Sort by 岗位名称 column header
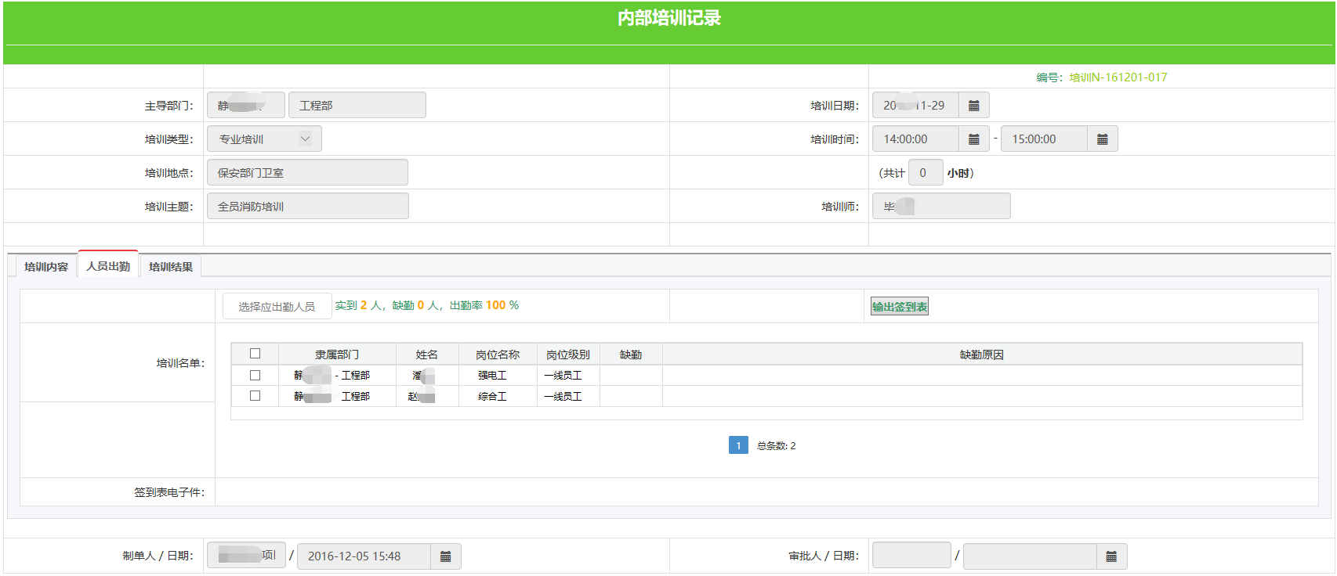 (x=498, y=355)
